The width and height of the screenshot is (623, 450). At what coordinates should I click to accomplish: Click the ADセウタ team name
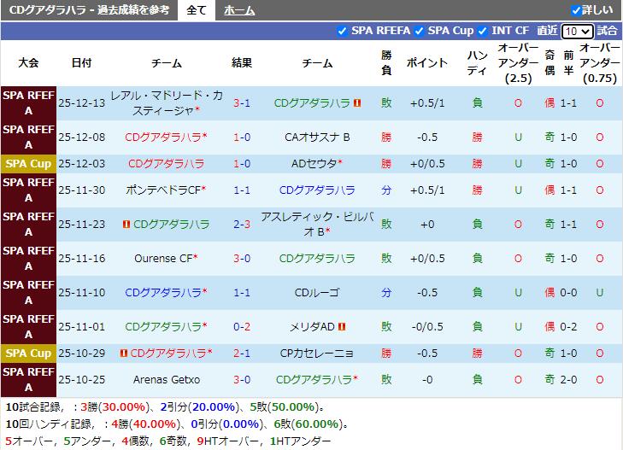pyautogui.click(x=314, y=163)
